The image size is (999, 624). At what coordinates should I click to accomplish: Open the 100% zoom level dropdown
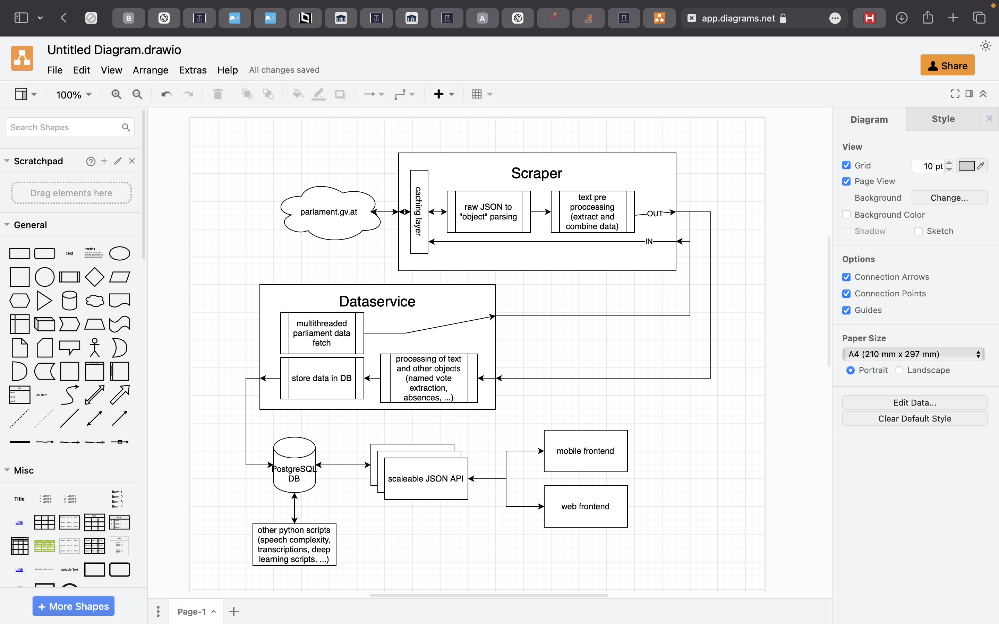click(x=74, y=95)
